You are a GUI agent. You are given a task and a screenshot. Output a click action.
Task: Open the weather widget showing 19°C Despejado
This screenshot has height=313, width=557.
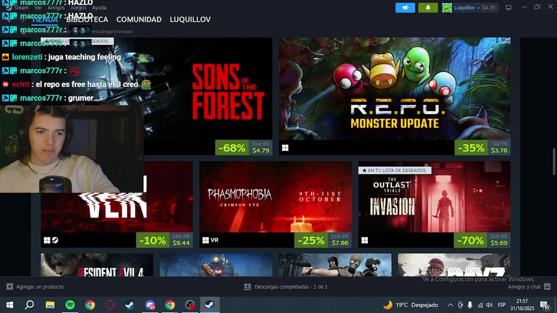[410, 305]
